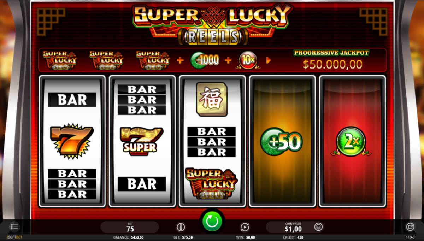Image resolution: width=424 pixels, height=241 pixels.
Task: Click the iSoftBet logo
Action: [14, 237]
